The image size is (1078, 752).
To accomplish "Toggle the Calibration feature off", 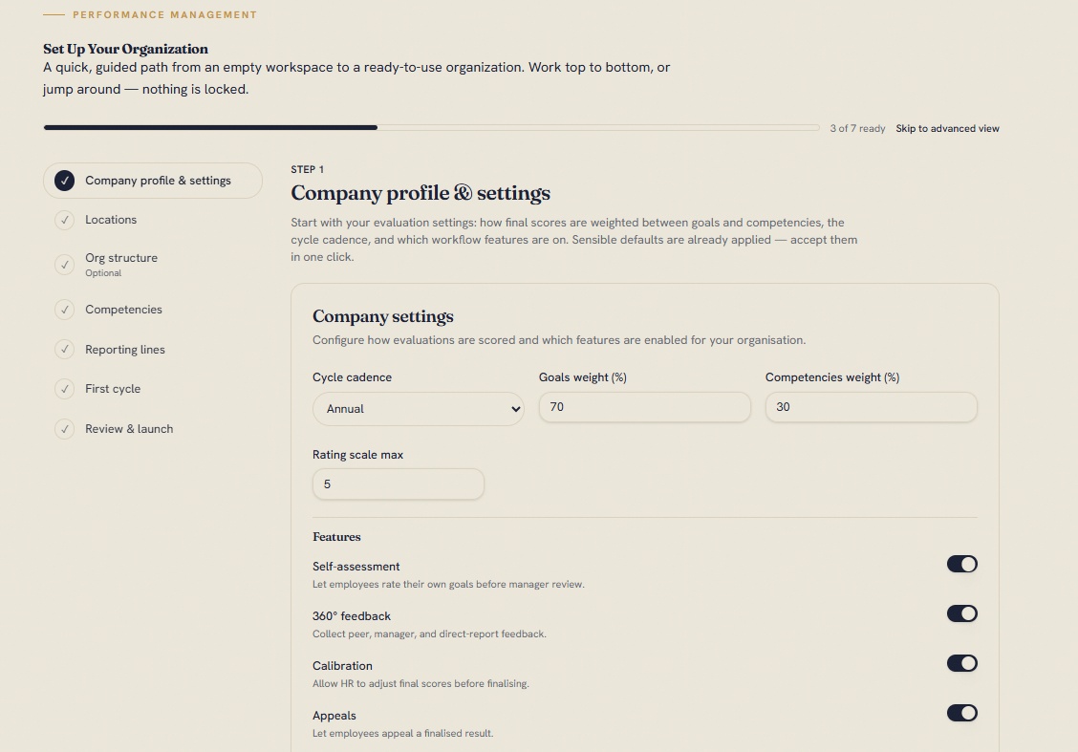I will point(961,663).
